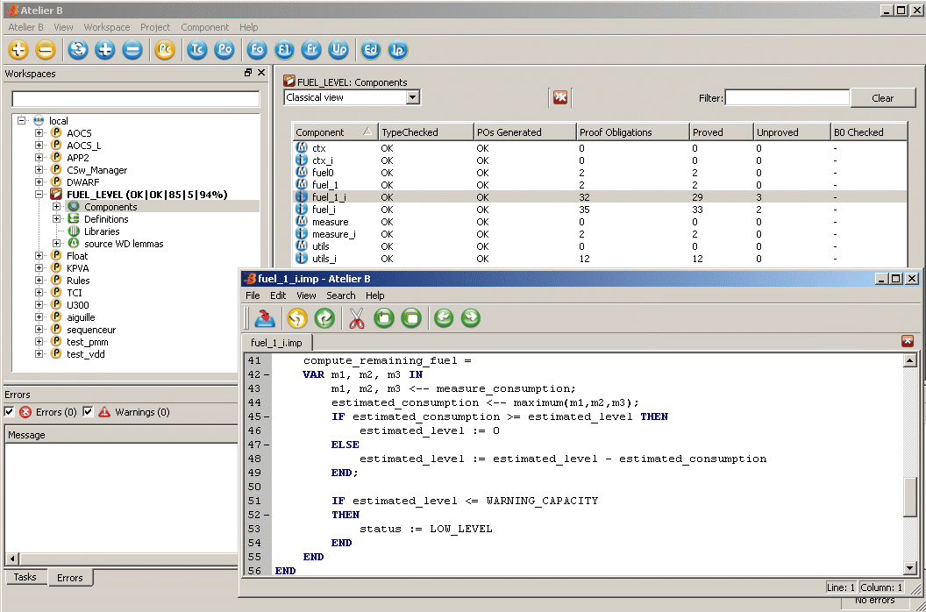
Task: Expand the AOCS project tree node
Action: (x=39, y=133)
